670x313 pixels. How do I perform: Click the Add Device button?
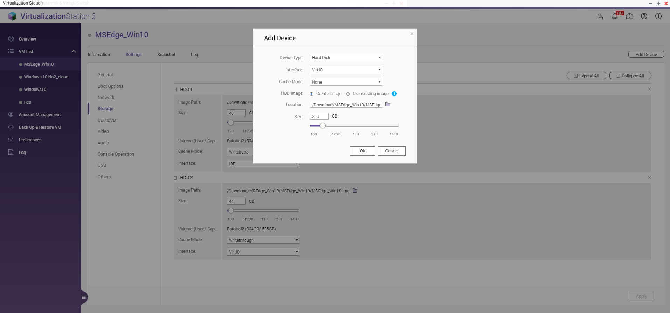[x=646, y=54]
